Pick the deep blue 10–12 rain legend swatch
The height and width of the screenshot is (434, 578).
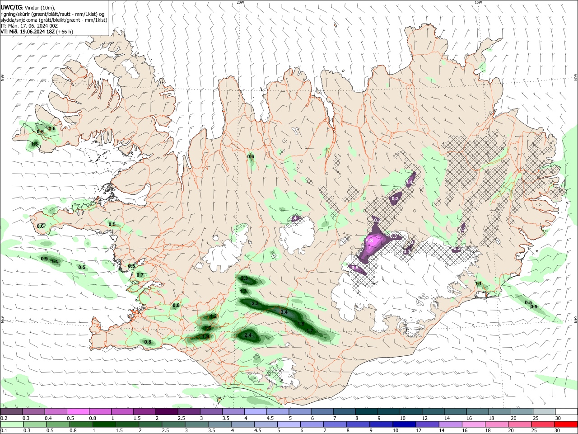403,424
